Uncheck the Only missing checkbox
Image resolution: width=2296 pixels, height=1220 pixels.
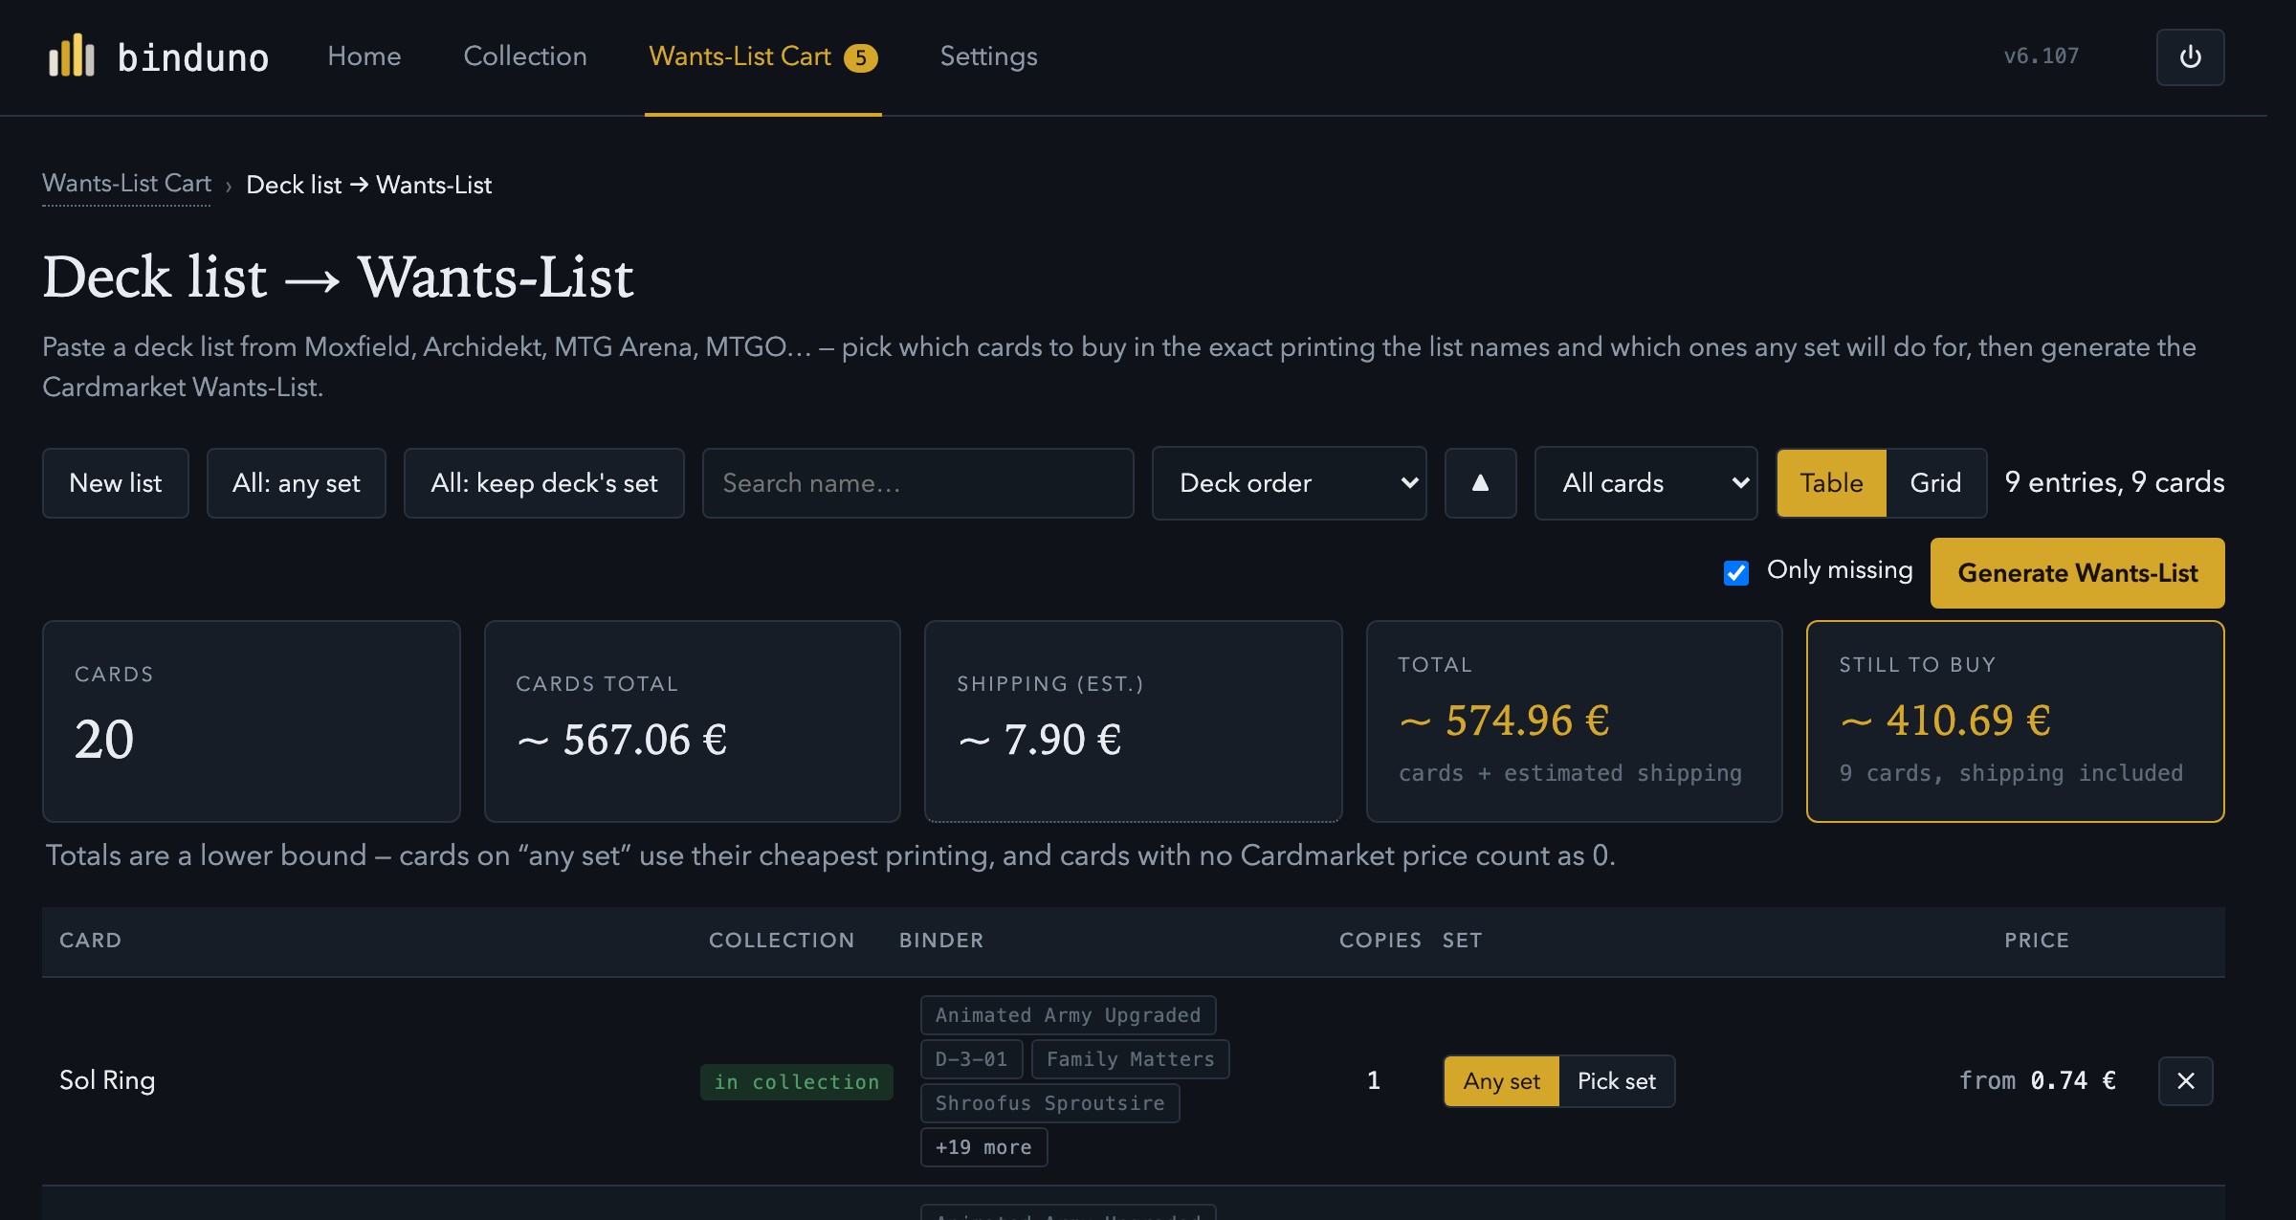1735,572
